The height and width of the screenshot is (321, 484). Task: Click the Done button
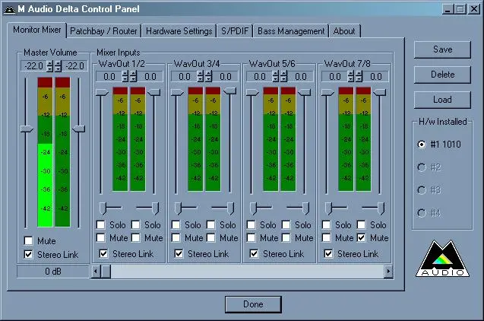(x=253, y=304)
